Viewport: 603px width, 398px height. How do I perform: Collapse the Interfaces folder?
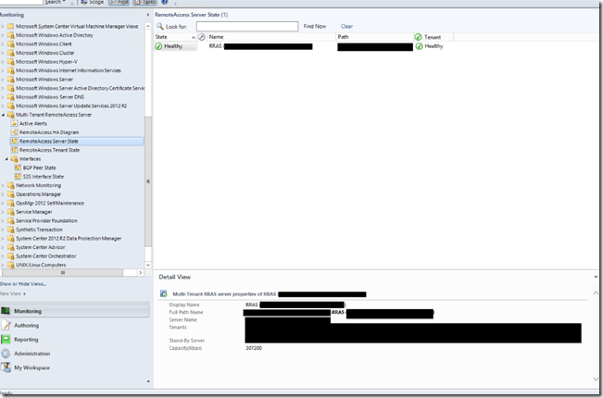click(7, 158)
